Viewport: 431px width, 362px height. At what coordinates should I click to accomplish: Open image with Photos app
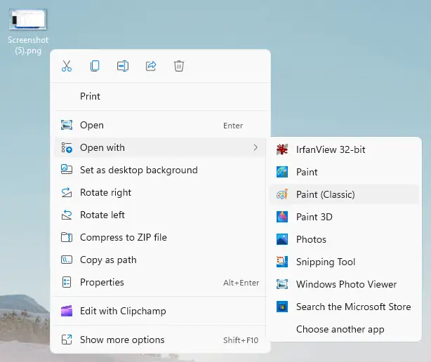click(x=345, y=239)
